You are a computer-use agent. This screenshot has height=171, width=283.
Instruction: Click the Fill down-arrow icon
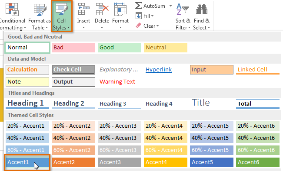pyautogui.click(x=139, y=16)
